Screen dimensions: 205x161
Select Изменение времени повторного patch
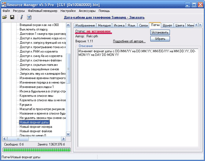(x=43, y=78)
